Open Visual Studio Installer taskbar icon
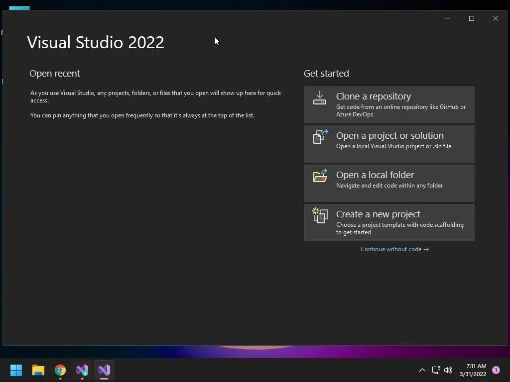The height and width of the screenshot is (382, 510). tap(82, 370)
